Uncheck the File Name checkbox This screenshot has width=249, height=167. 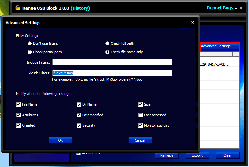point(19,104)
